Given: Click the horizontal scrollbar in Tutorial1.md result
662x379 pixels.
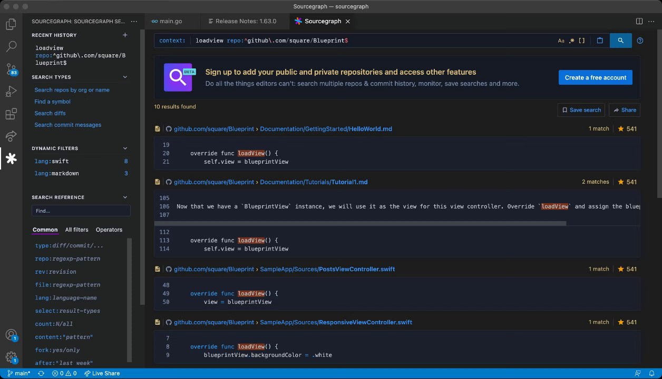Looking at the screenshot, I should (360, 223).
